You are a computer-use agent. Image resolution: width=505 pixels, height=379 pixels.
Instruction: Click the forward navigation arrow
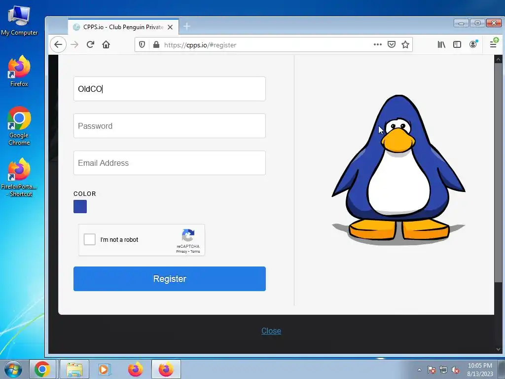pyautogui.click(x=74, y=44)
